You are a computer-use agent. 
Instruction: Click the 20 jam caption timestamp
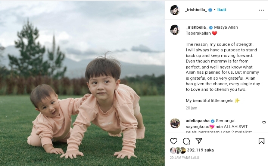click(x=191, y=108)
